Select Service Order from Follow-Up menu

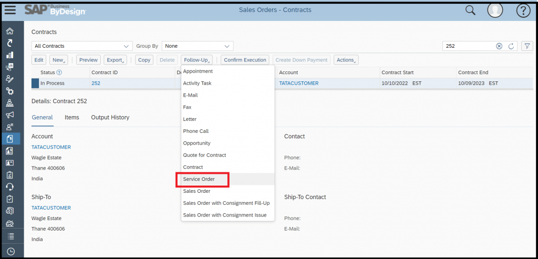coord(199,179)
